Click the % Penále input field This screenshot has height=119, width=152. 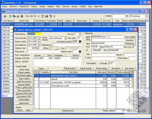pos(112,64)
